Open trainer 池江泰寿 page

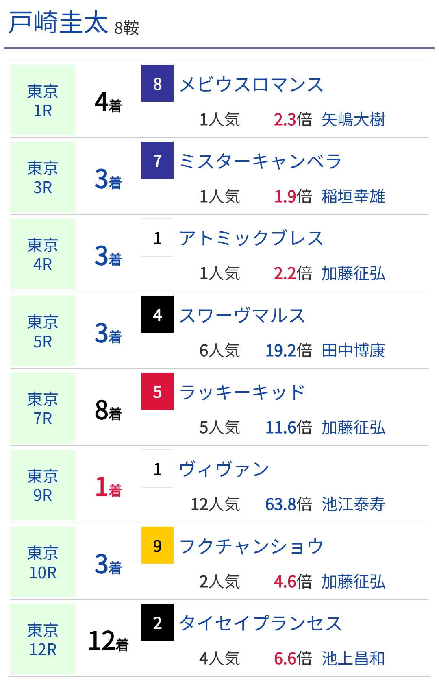[353, 504]
